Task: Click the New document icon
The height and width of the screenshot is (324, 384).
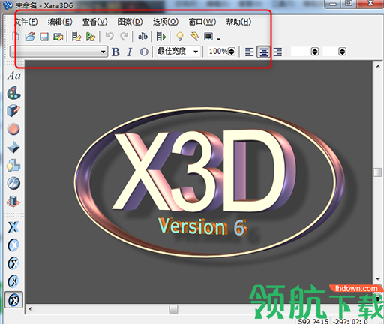Action: 16,37
